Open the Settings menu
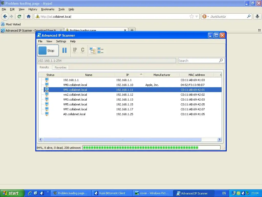262x197 pixels. pos(61,41)
